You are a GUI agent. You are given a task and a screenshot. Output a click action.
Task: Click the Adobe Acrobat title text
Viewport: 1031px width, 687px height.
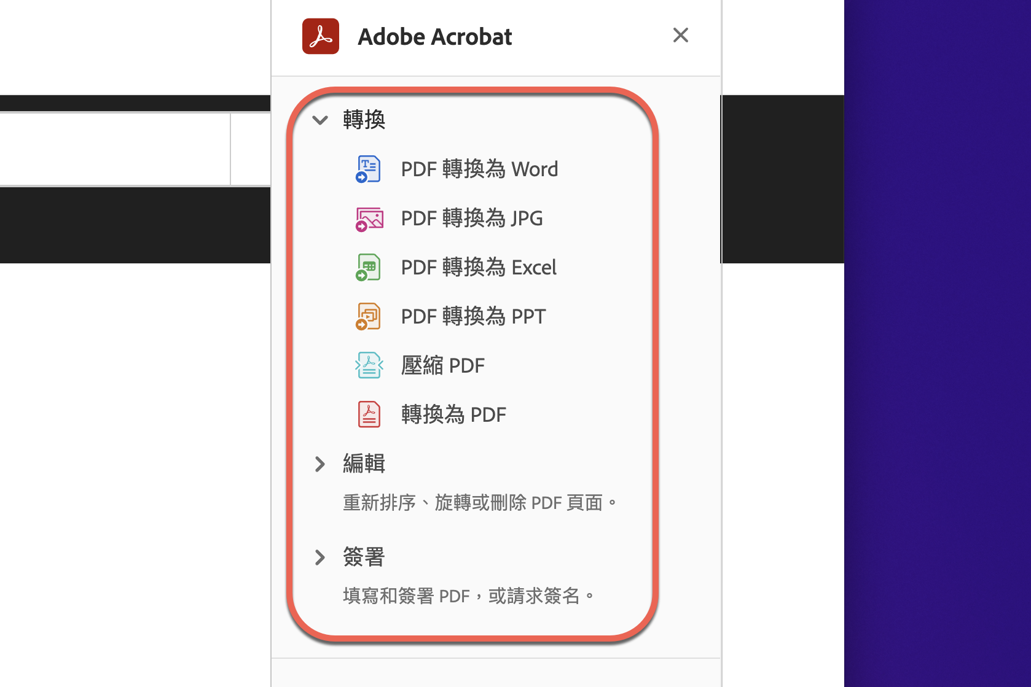coord(434,36)
